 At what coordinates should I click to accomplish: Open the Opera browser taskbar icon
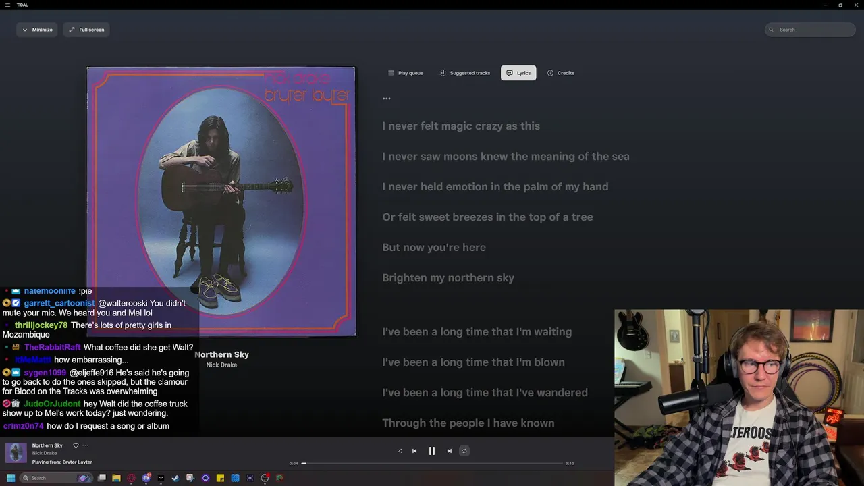point(132,478)
